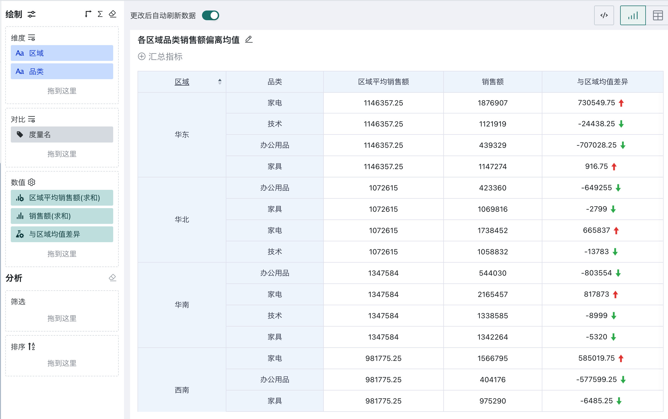Image resolution: width=668 pixels, height=419 pixels.
Task: Select the 度量名 comparison field
Action: (62, 135)
